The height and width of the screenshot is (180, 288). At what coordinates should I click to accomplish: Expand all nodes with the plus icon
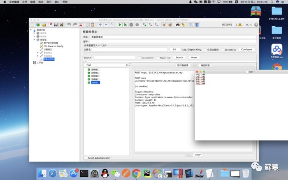(x=100, y=25)
